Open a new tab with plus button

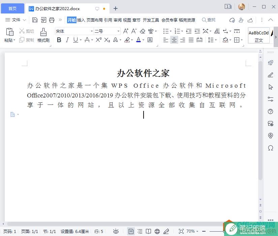pyautogui.click(x=116, y=8)
